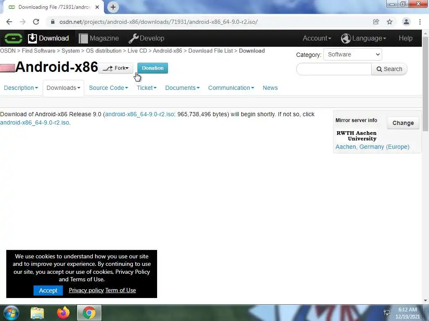
Task: Click the Language globe icon
Action: pos(346,38)
